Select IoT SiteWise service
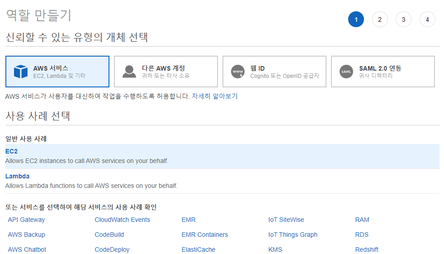 click(x=286, y=220)
